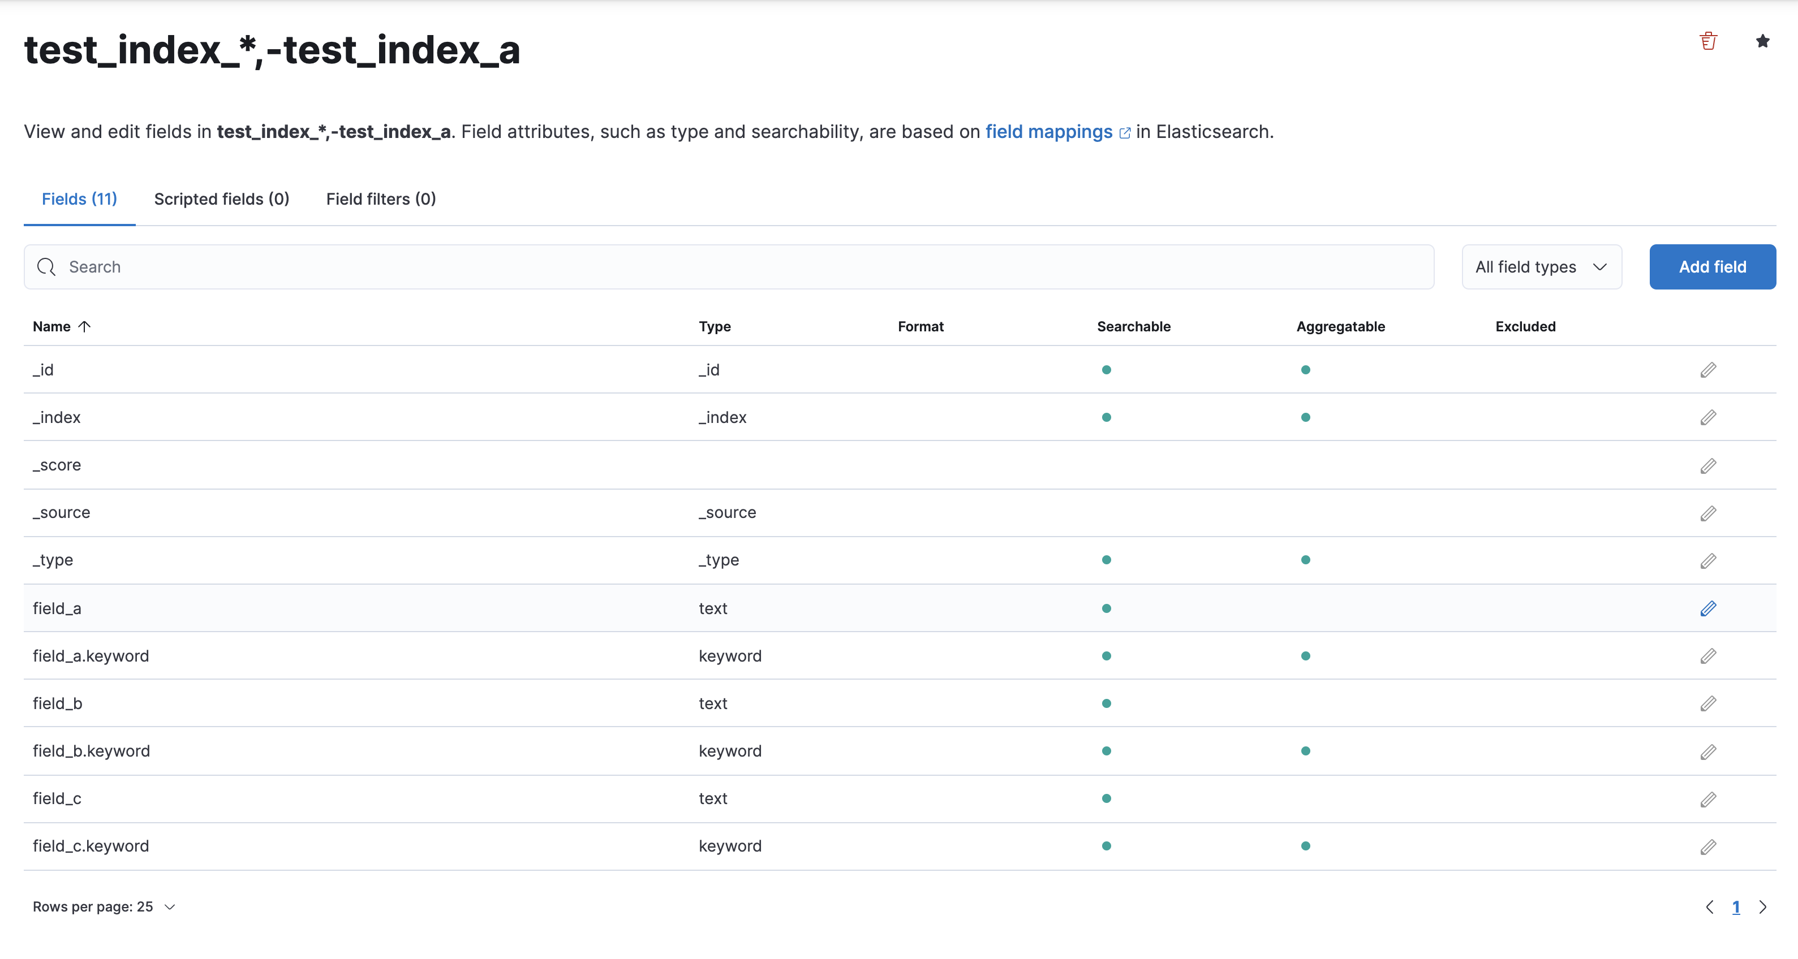The image size is (1798, 959).
Task: Open the field mappings link
Action: pos(1048,132)
